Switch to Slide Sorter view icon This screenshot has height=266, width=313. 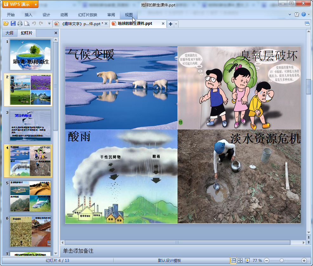pyautogui.click(x=240, y=260)
